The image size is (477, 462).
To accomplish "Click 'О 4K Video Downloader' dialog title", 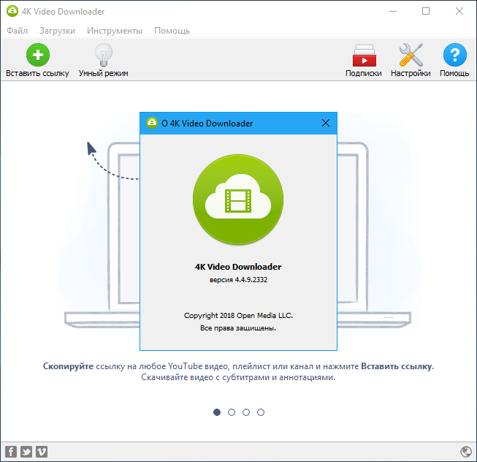I will tap(207, 124).
